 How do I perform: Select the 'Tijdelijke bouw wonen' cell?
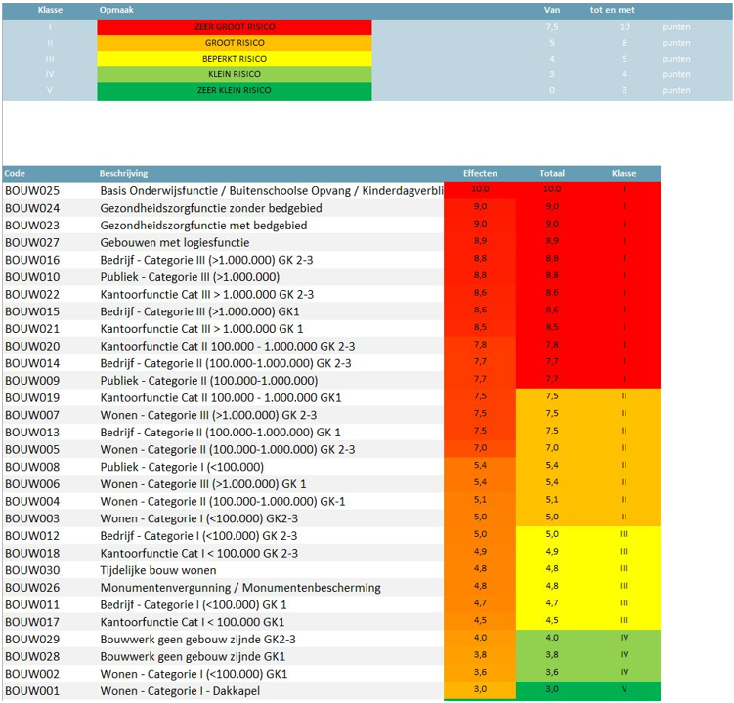[x=157, y=570]
